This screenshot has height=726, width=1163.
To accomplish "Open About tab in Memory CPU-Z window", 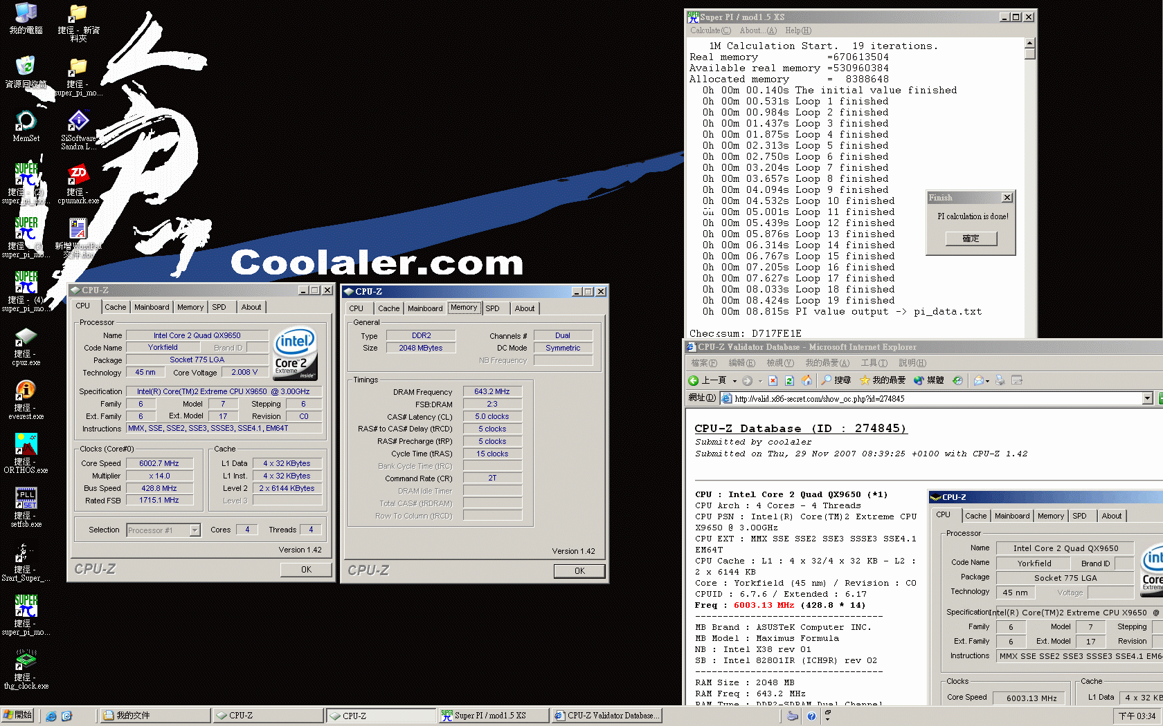I will (525, 308).
